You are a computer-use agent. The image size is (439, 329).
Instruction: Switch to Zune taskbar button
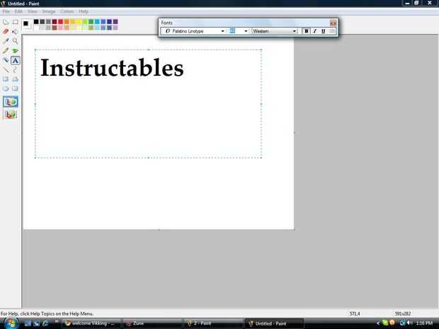(x=152, y=323)
